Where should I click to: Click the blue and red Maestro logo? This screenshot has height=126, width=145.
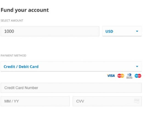[138, 76]
